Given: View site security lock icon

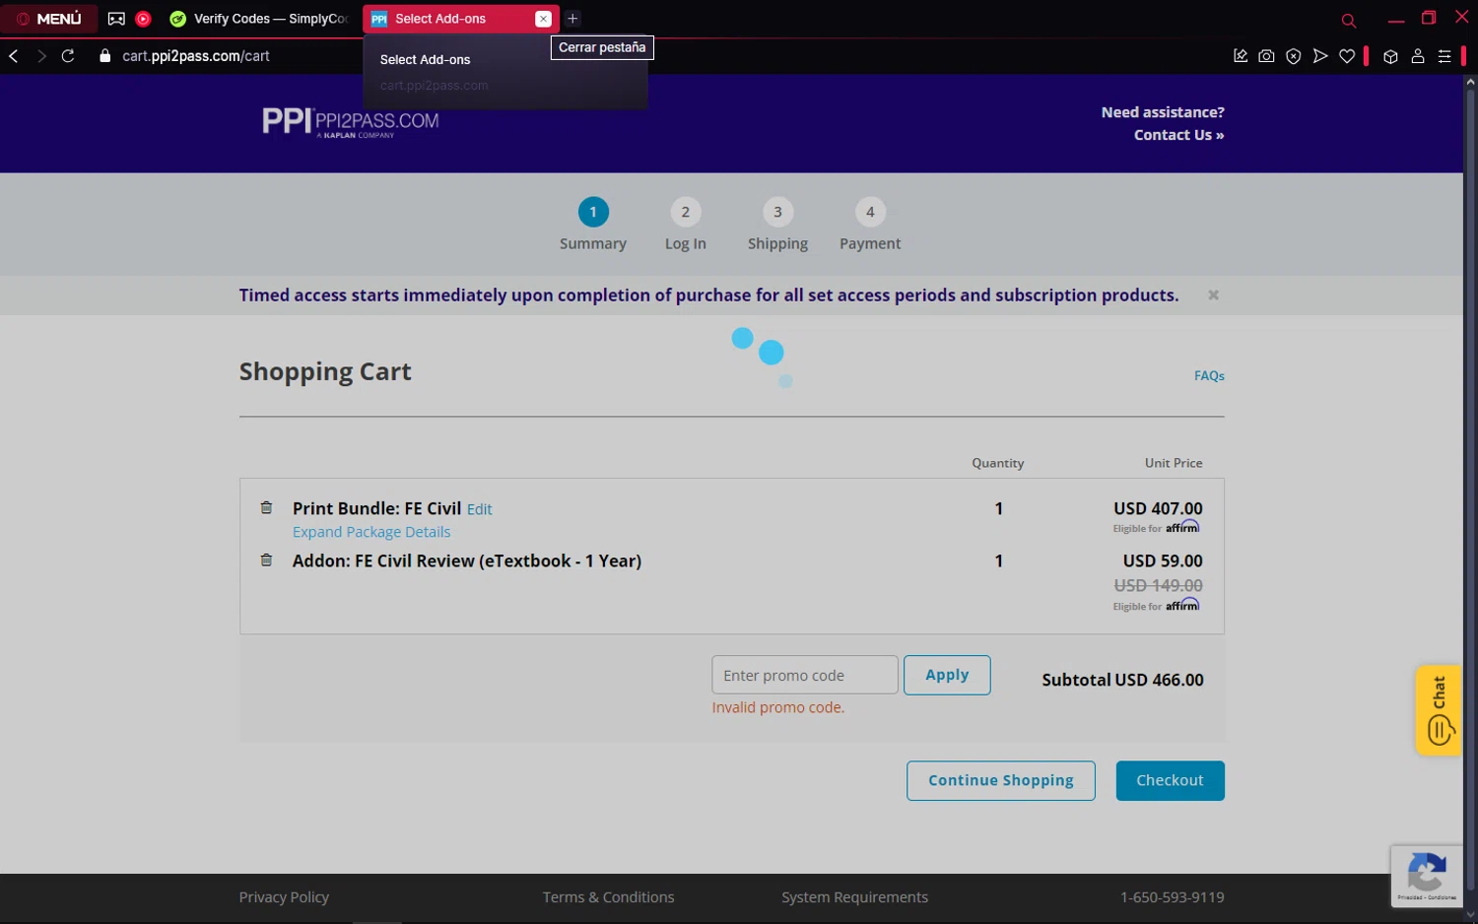Looking at the screenshot, I should click(105, 56).
